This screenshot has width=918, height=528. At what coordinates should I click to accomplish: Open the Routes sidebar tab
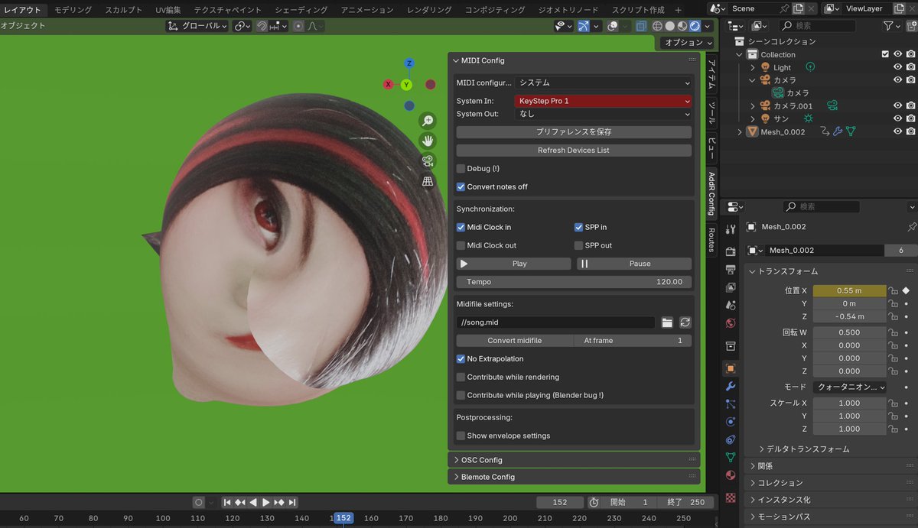tap(711, 240)
